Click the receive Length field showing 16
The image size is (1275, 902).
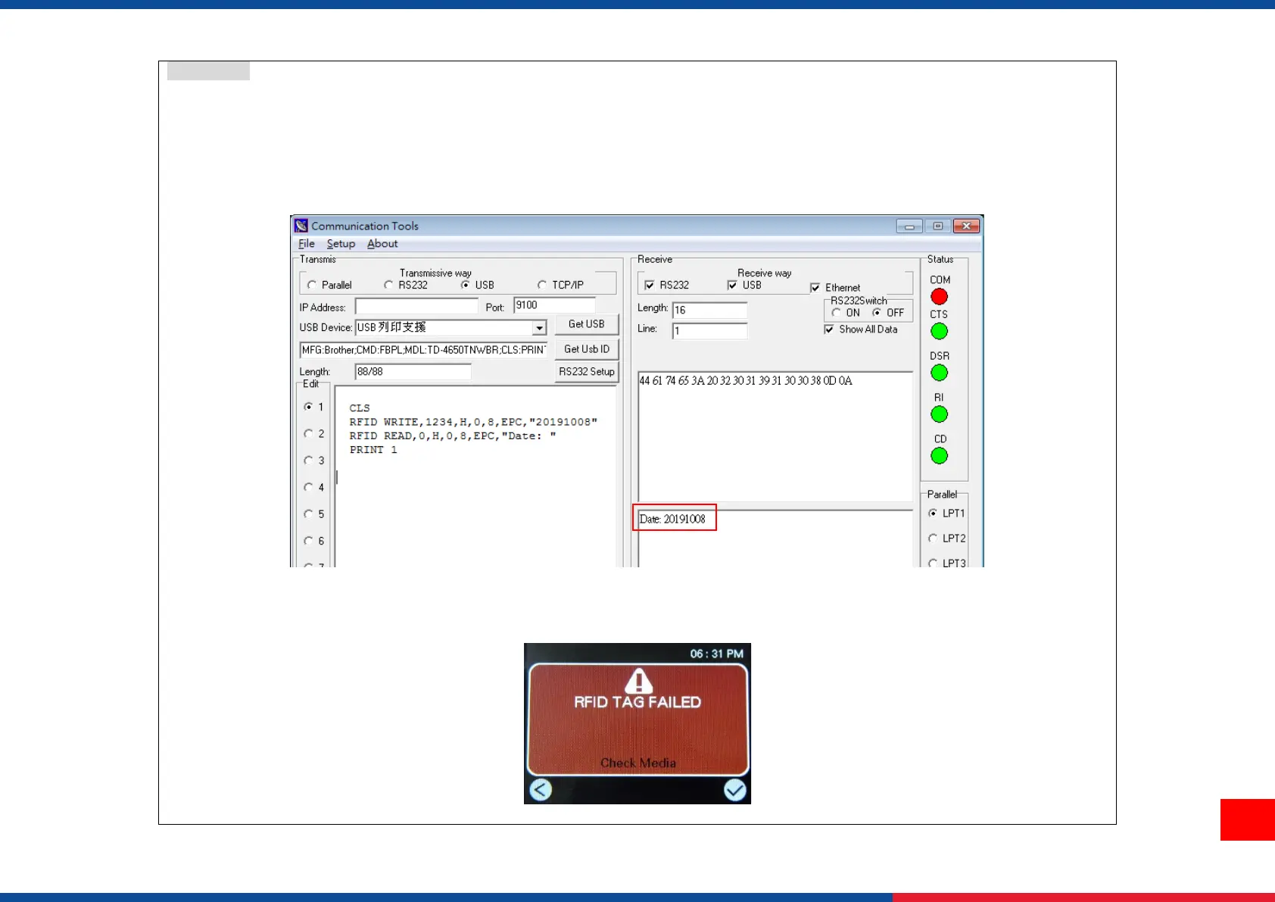(x=710, y=310)
